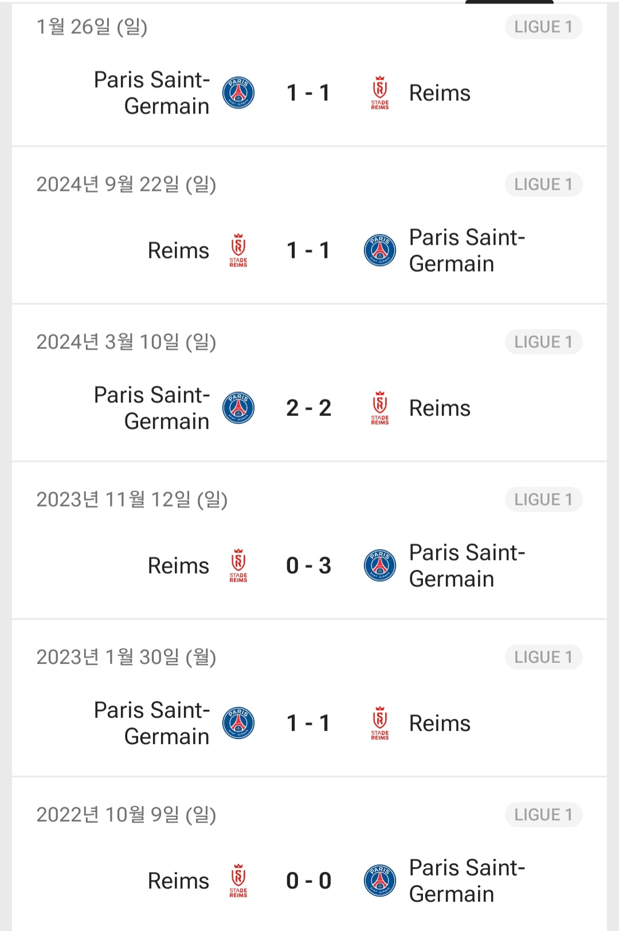
Task: Click PSG crest in 2024년 3월 10일 match
Action: click(x=238, y=408)
